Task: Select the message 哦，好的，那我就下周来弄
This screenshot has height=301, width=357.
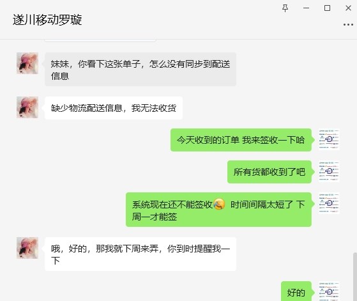Action: pos(141,254)
